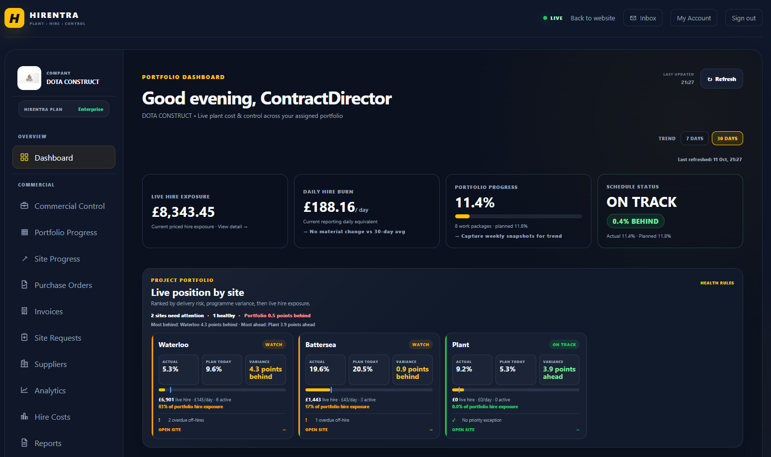Select the 30 Days trend toggle
The image size is (771, 457).
coord(727,138)
